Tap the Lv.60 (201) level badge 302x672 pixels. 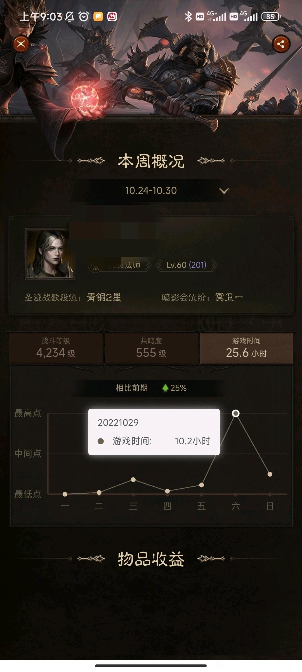coord(186,265)
